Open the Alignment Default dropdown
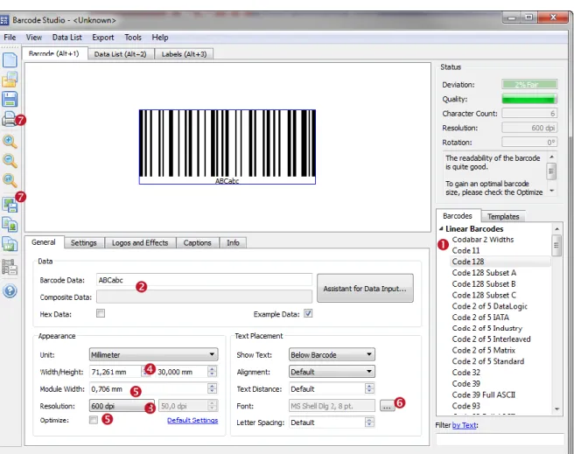The width and height of the screenshot is (574, 454). click(x=332, y=372)
